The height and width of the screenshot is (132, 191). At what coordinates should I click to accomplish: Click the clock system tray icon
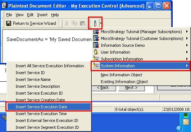tap(186, 122)
